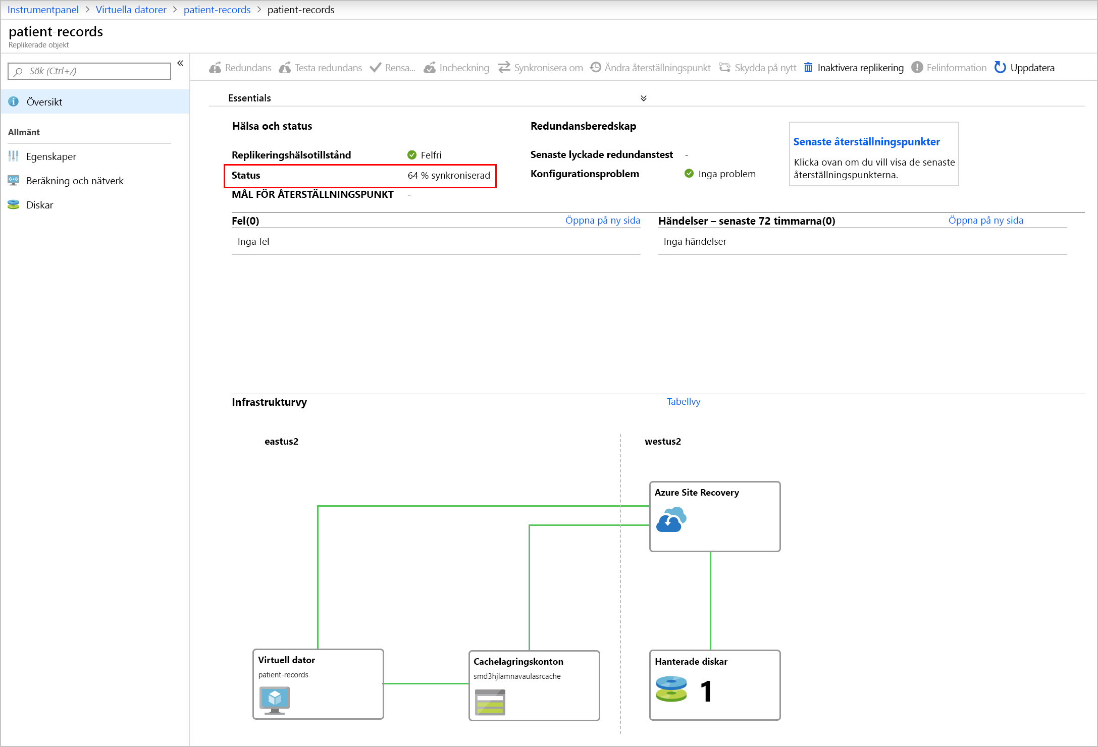
Task: Click the virtual machine monitor icon
Action: pyautogui.click(x=274, y=701)
